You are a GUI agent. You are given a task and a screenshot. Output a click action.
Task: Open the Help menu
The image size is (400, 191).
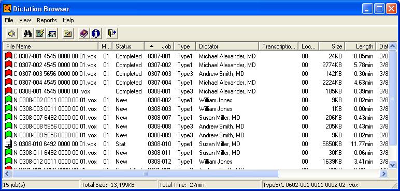pos(68,20)
